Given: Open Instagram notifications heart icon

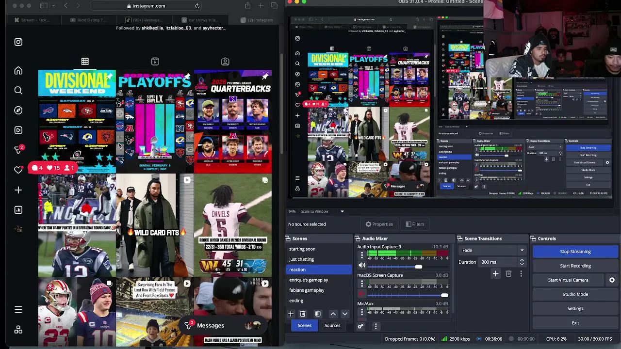Looking at the screenshot, I should [18, 170].
